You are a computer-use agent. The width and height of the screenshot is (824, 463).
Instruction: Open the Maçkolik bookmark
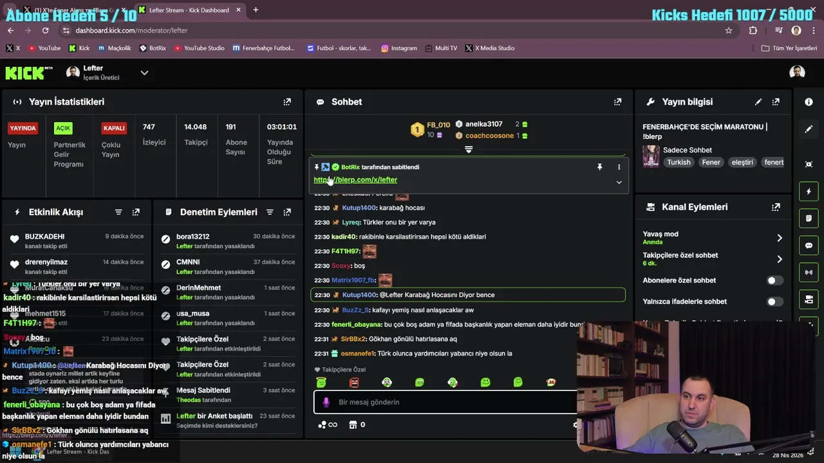point(115,48)
